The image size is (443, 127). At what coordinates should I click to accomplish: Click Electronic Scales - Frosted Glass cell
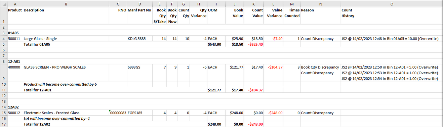pos(66,113)
